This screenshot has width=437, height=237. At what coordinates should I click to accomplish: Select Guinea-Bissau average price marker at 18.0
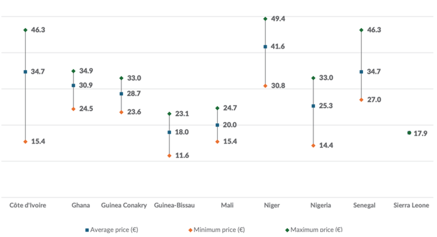click(x=169, y=133)
